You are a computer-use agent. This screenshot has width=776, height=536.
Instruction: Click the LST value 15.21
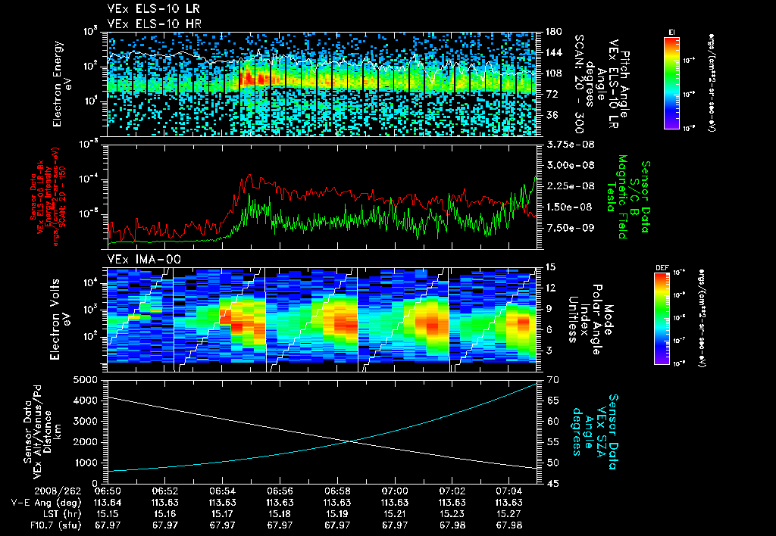tap(394, 514)
